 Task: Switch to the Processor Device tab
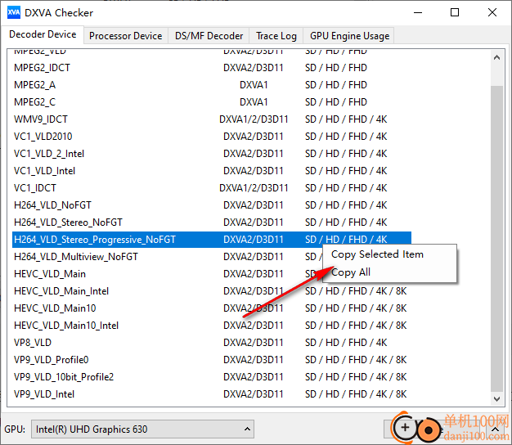click(x=126, y=36)
